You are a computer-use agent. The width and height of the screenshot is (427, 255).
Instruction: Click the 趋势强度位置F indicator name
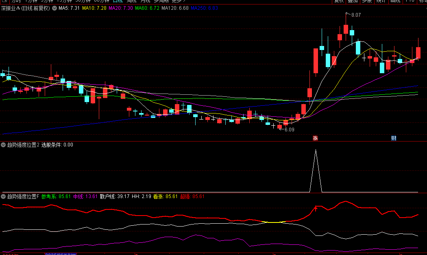pos(23,196)
